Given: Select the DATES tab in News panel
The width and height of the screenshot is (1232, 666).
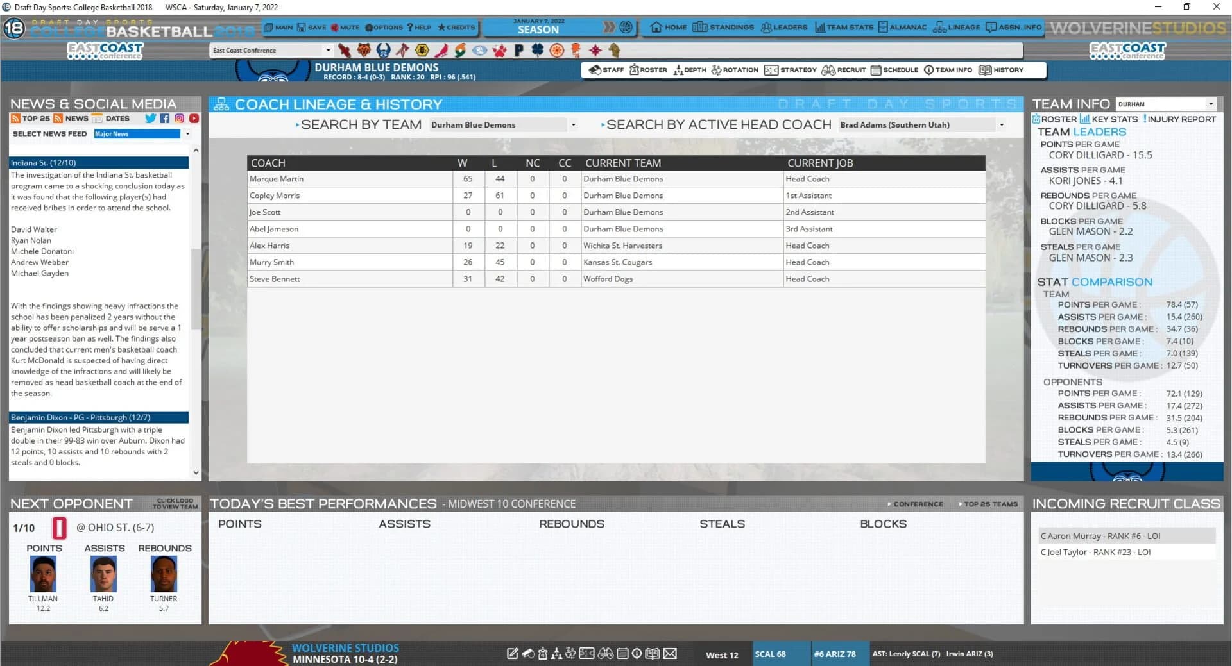Looking at the screenshot, I should click(x=117, y=119).
